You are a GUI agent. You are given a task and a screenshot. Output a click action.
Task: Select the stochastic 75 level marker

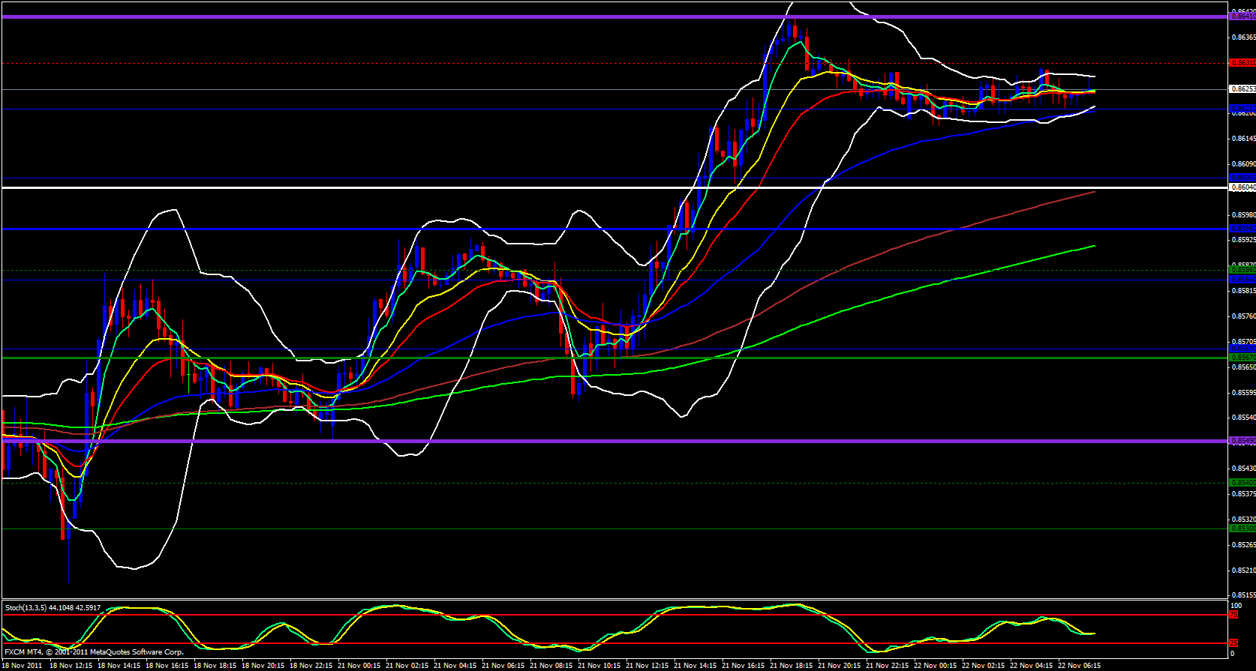(x=1233, y=615)
